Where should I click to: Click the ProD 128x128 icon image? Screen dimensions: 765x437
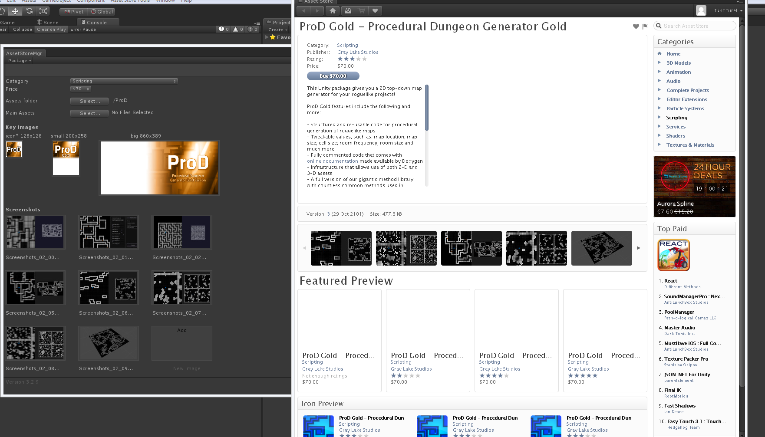pyautogui.click(x=14, y=149)
